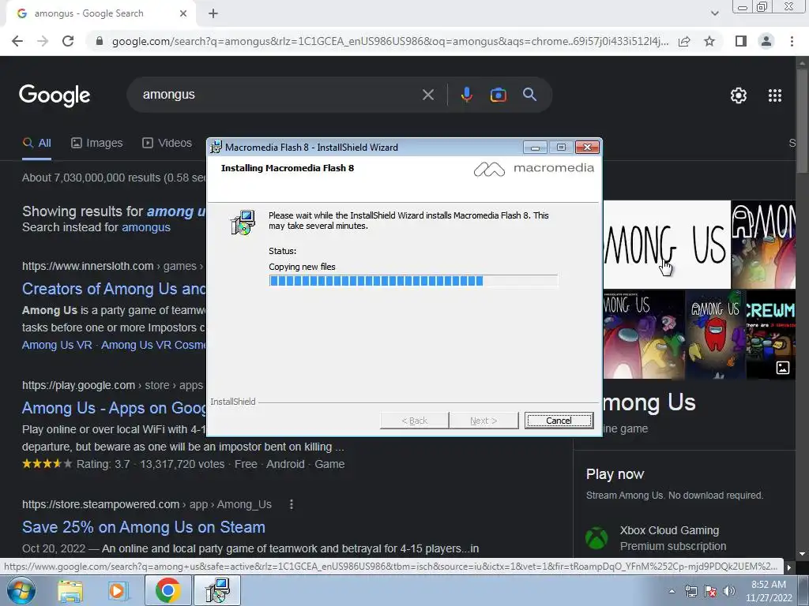The image size is (809, 606).
Task: Click the page vertical scrollbar
Action: click(x=802, y=121)
